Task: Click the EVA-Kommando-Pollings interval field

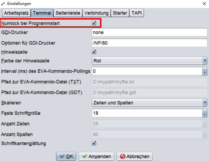Action: (x=147, y=71)
